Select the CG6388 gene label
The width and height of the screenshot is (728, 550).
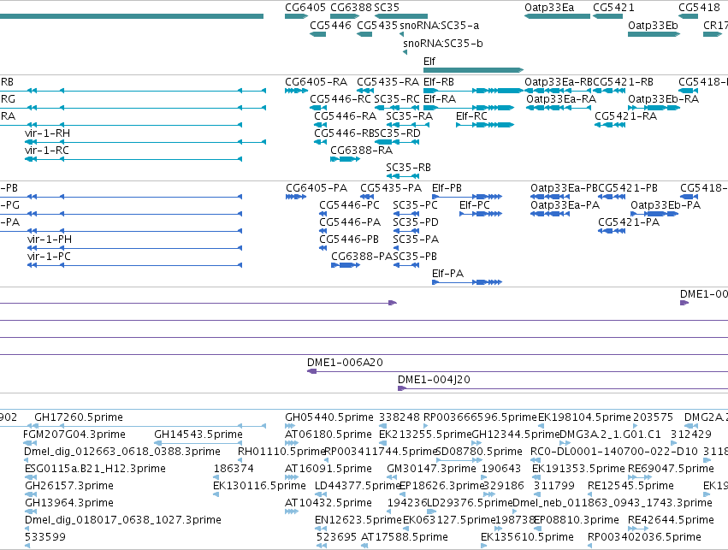click(351, 8)
